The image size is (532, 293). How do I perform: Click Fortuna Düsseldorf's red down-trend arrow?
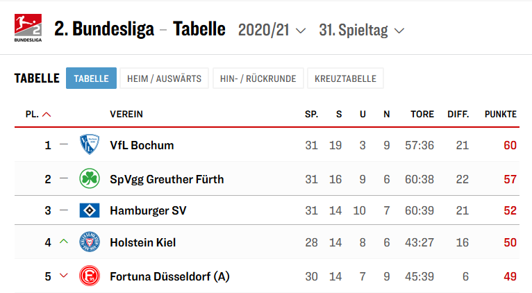(x=64, y=276)
